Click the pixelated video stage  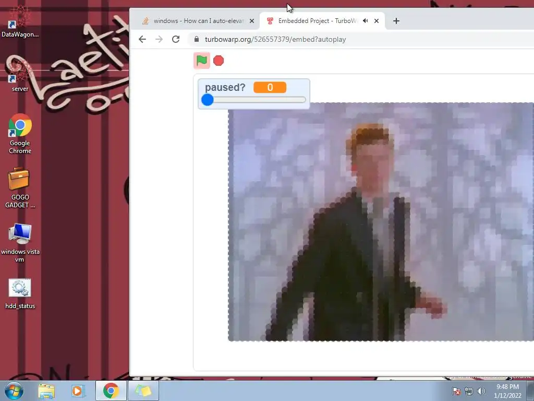pyautogui.click(x=381, y=221)
